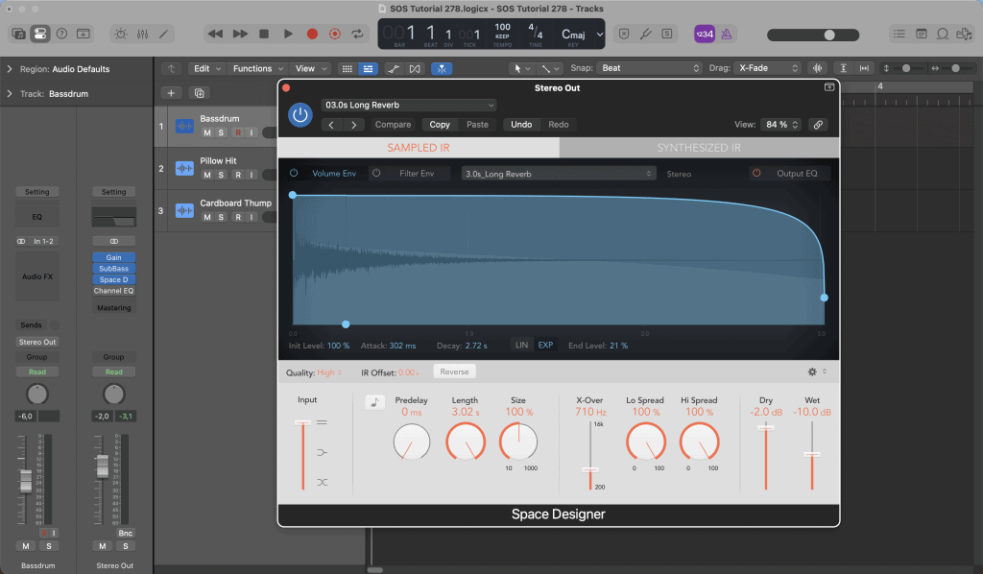Click the plugin link chain icon
This screenshot has width=983, height=574.
click(818, 125)
